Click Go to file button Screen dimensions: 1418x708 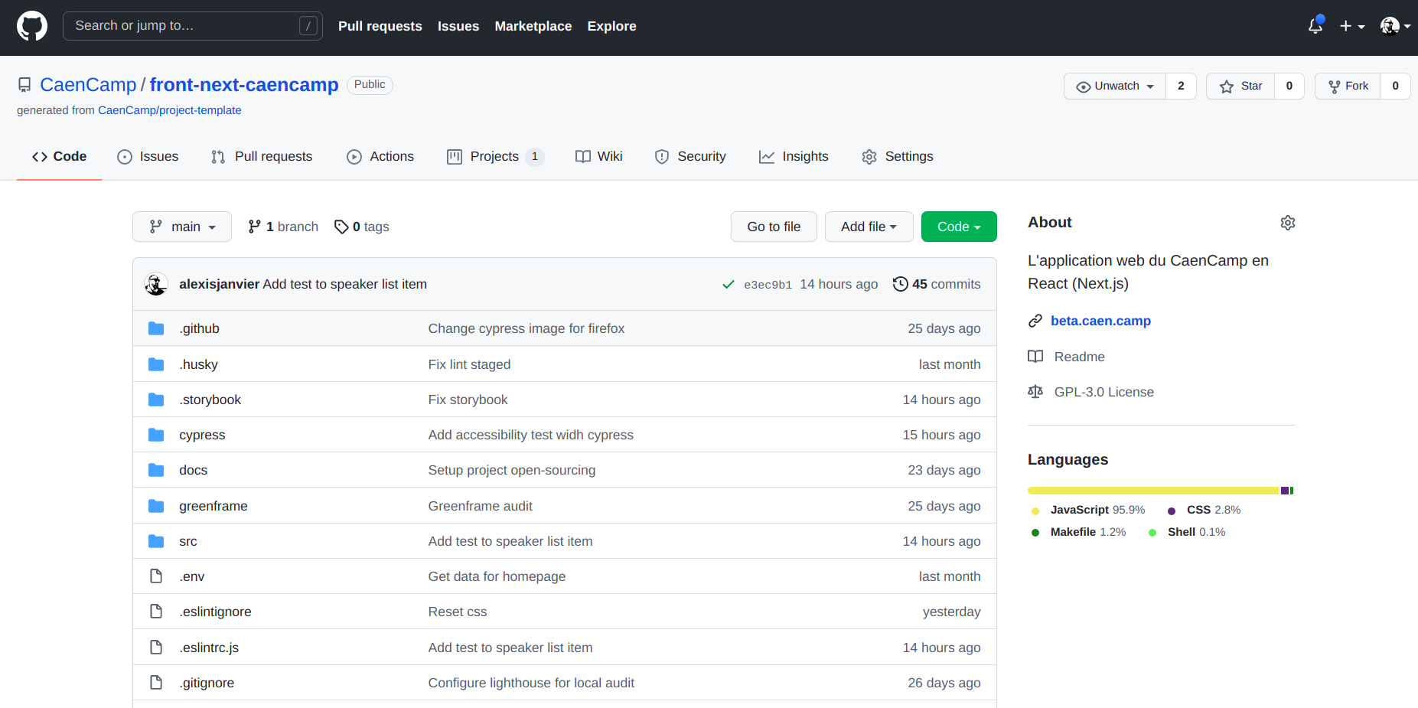click(774, 227)
